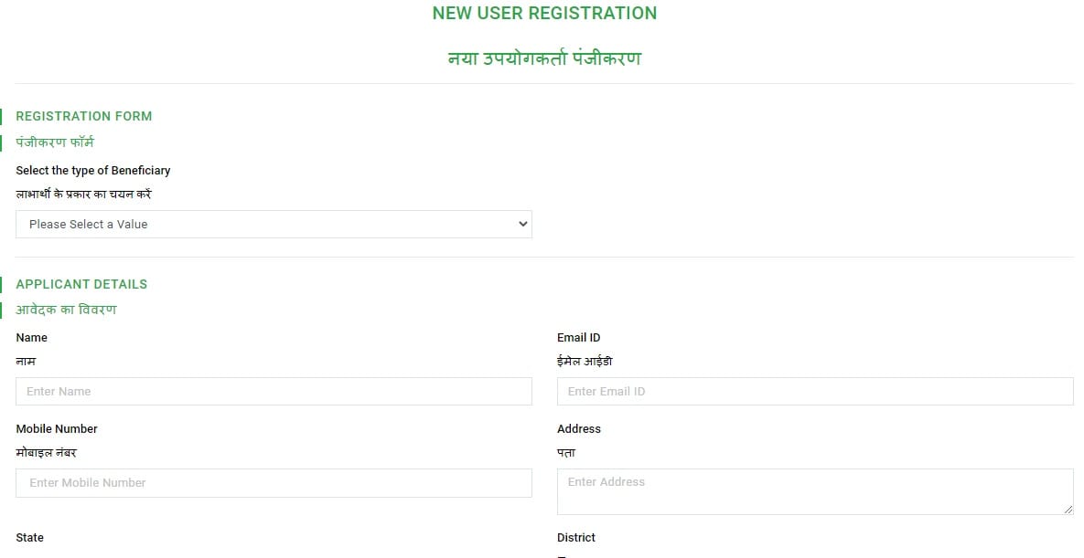The width and height of the screenshot is (1084, 558).
Task: Click the State label
Action: click(x=30, y=537)
